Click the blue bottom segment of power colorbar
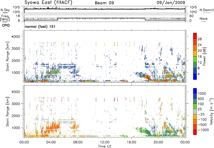This screenshot has width=214, height=148. point(195,77)
